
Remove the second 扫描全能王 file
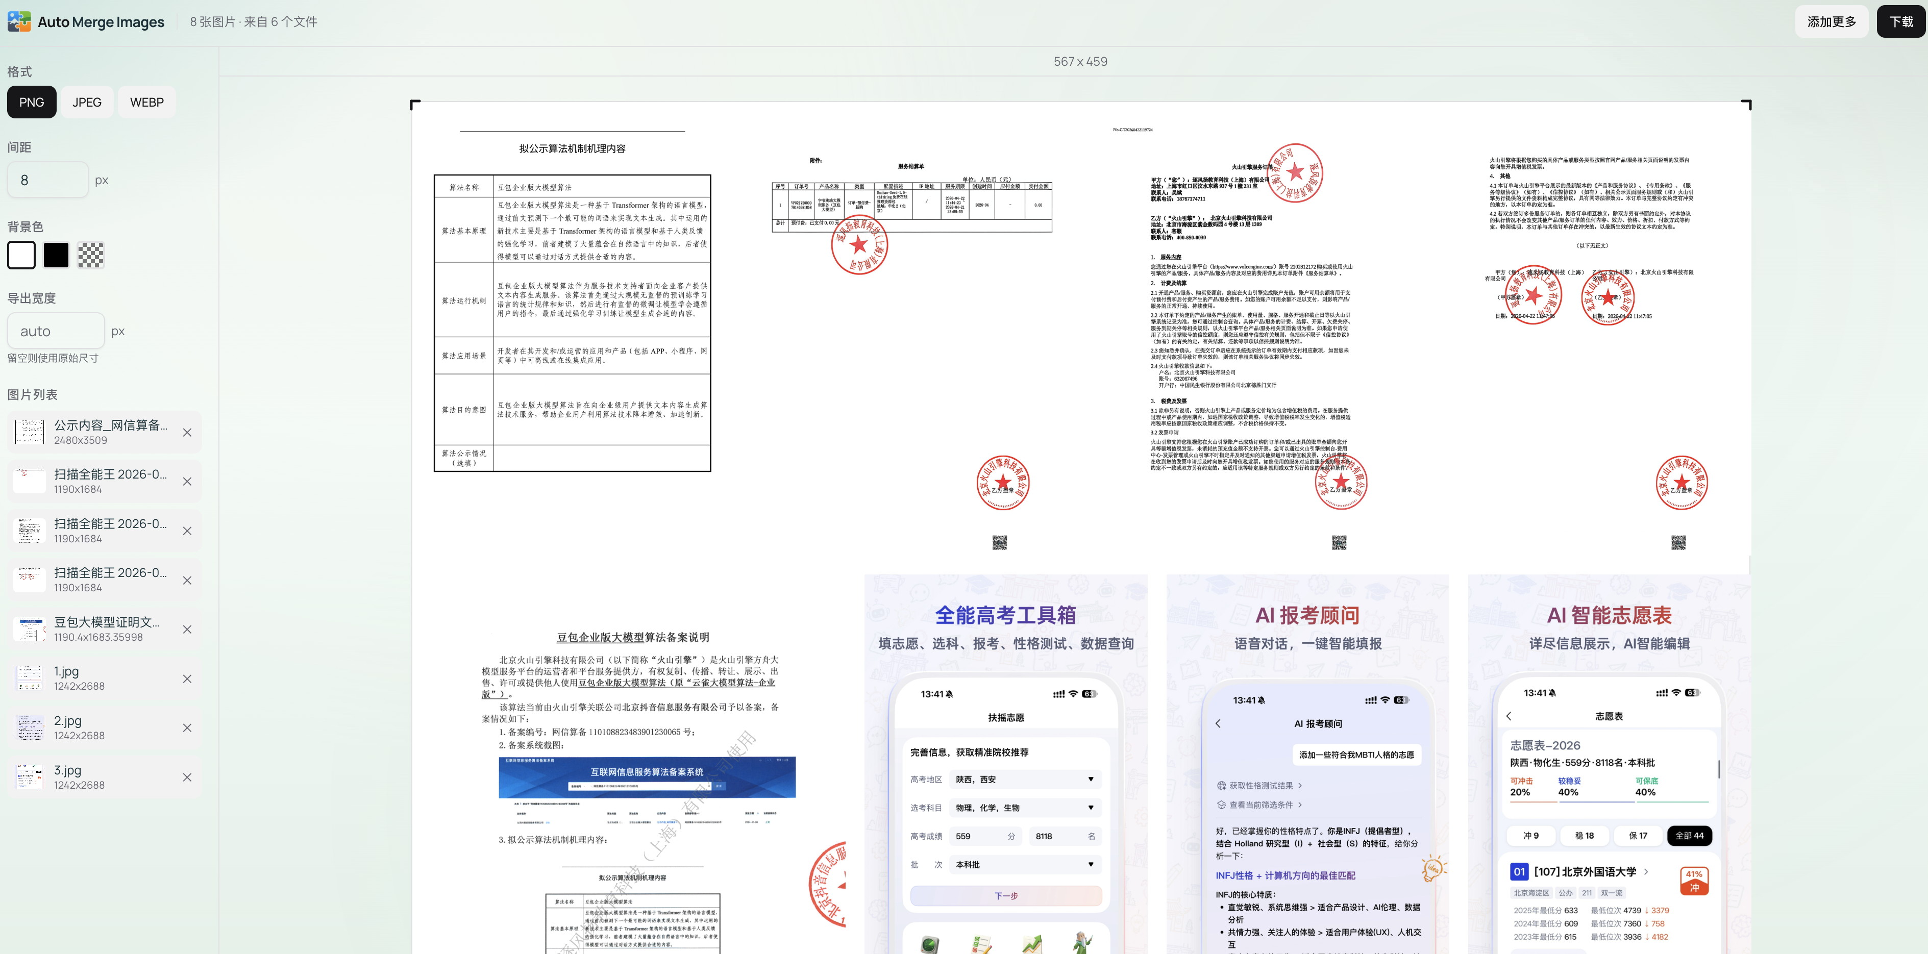187,531
